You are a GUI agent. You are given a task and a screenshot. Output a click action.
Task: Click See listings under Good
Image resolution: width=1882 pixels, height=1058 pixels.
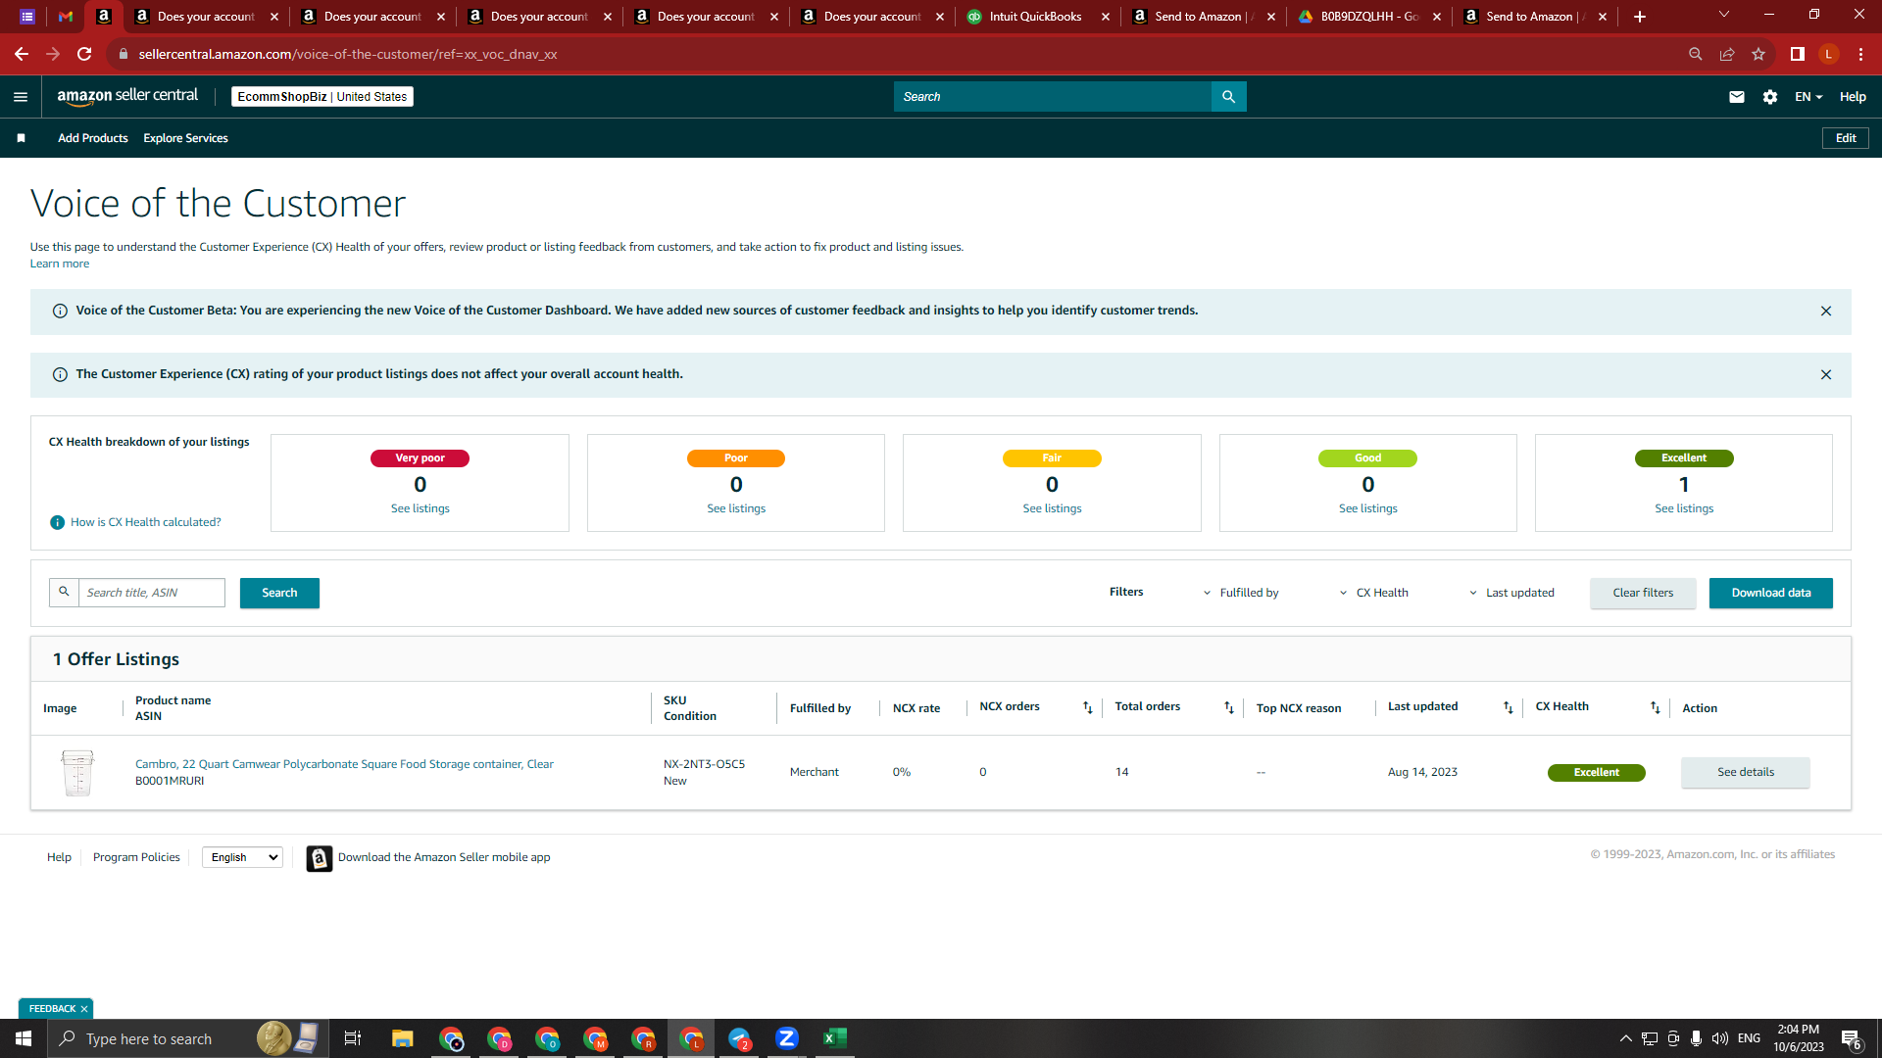tap(1368, 508)
